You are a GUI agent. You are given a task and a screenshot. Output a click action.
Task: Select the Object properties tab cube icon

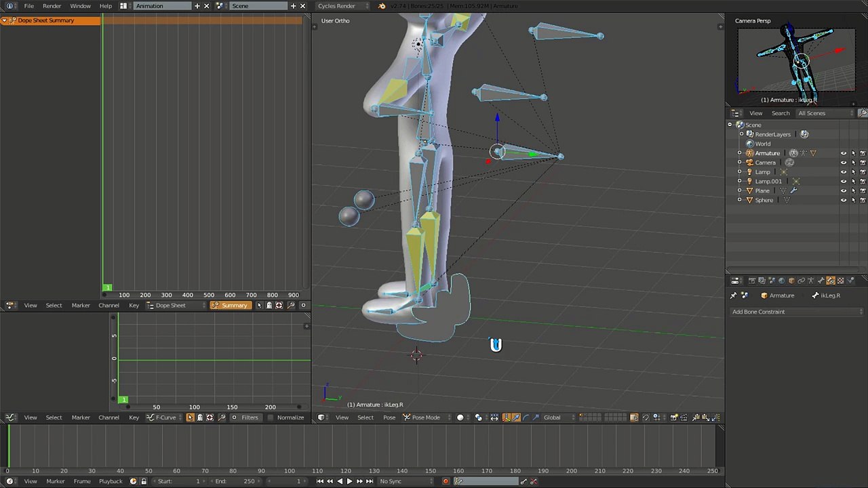point(791,281)
